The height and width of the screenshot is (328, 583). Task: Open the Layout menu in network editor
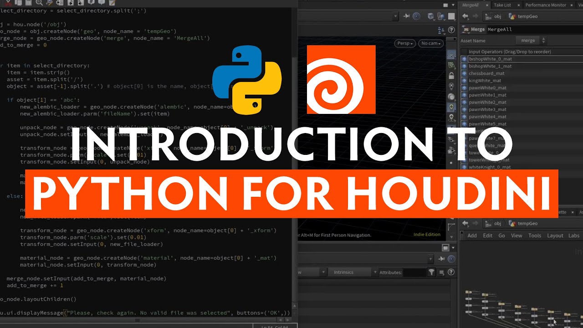pos(555,236)
